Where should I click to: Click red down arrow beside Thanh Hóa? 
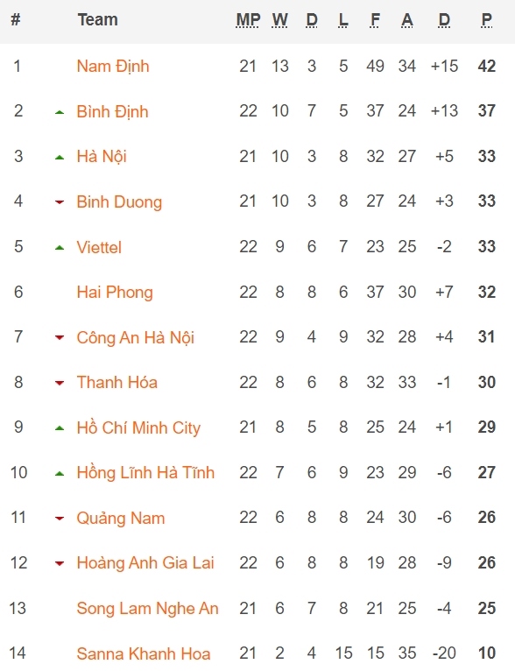(x=60, y=383)
